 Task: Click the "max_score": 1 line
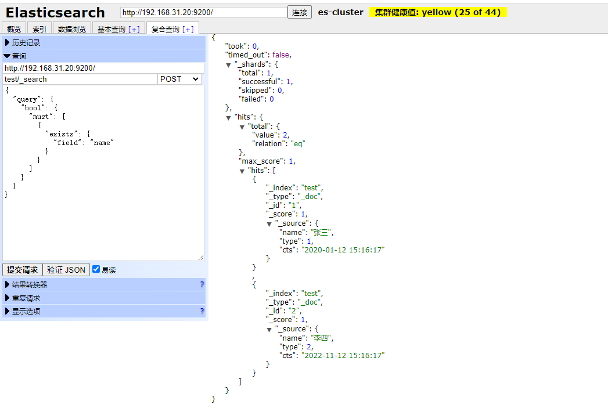click(267, 161)
